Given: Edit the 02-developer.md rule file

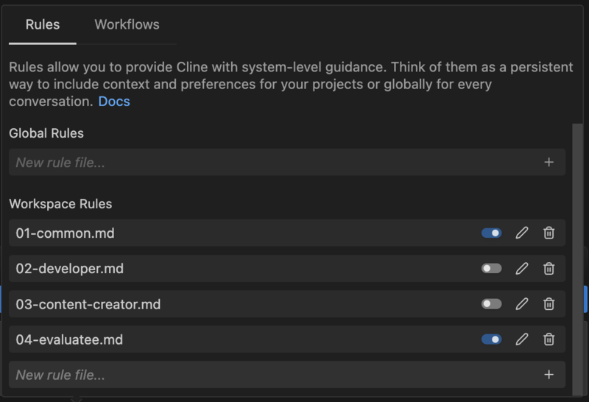Looking at the screenshot, I should point(522,269).
